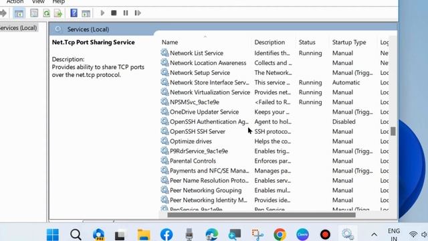Click the vertical scrollbar thumb in services list
This screenshot has height=241, width=428.
[393, 131]
